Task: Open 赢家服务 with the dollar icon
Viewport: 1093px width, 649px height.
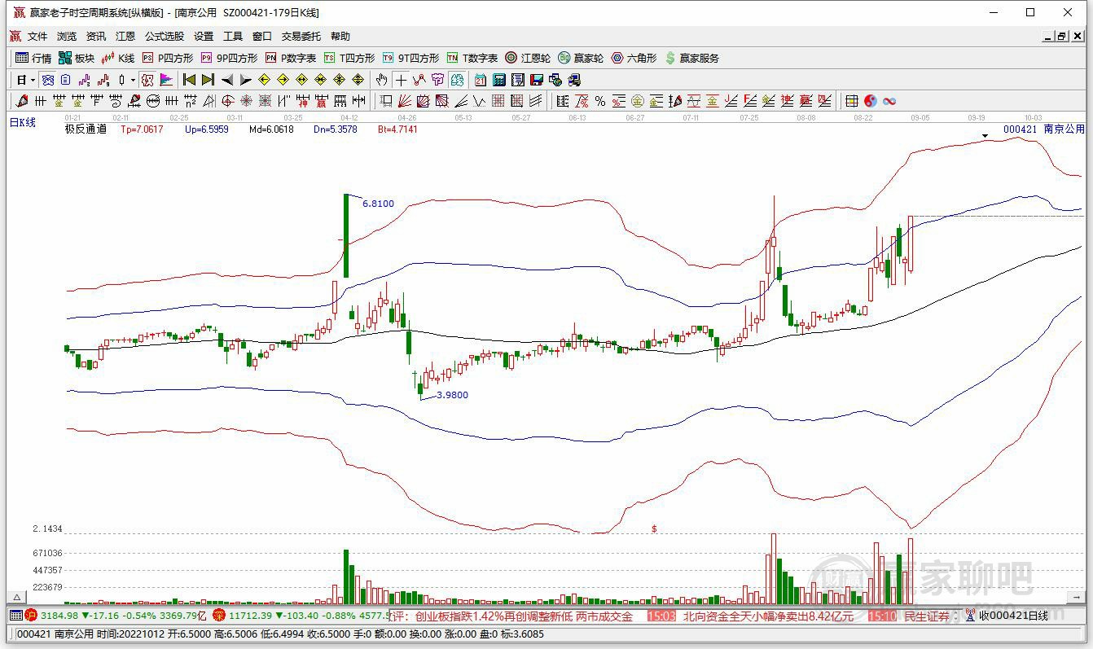Action: [x=692, y=58]
